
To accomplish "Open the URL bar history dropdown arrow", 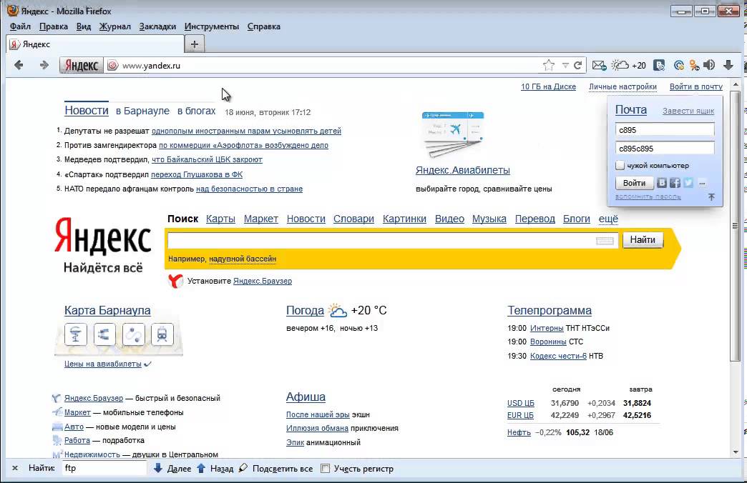I will [x=565, y=65].
